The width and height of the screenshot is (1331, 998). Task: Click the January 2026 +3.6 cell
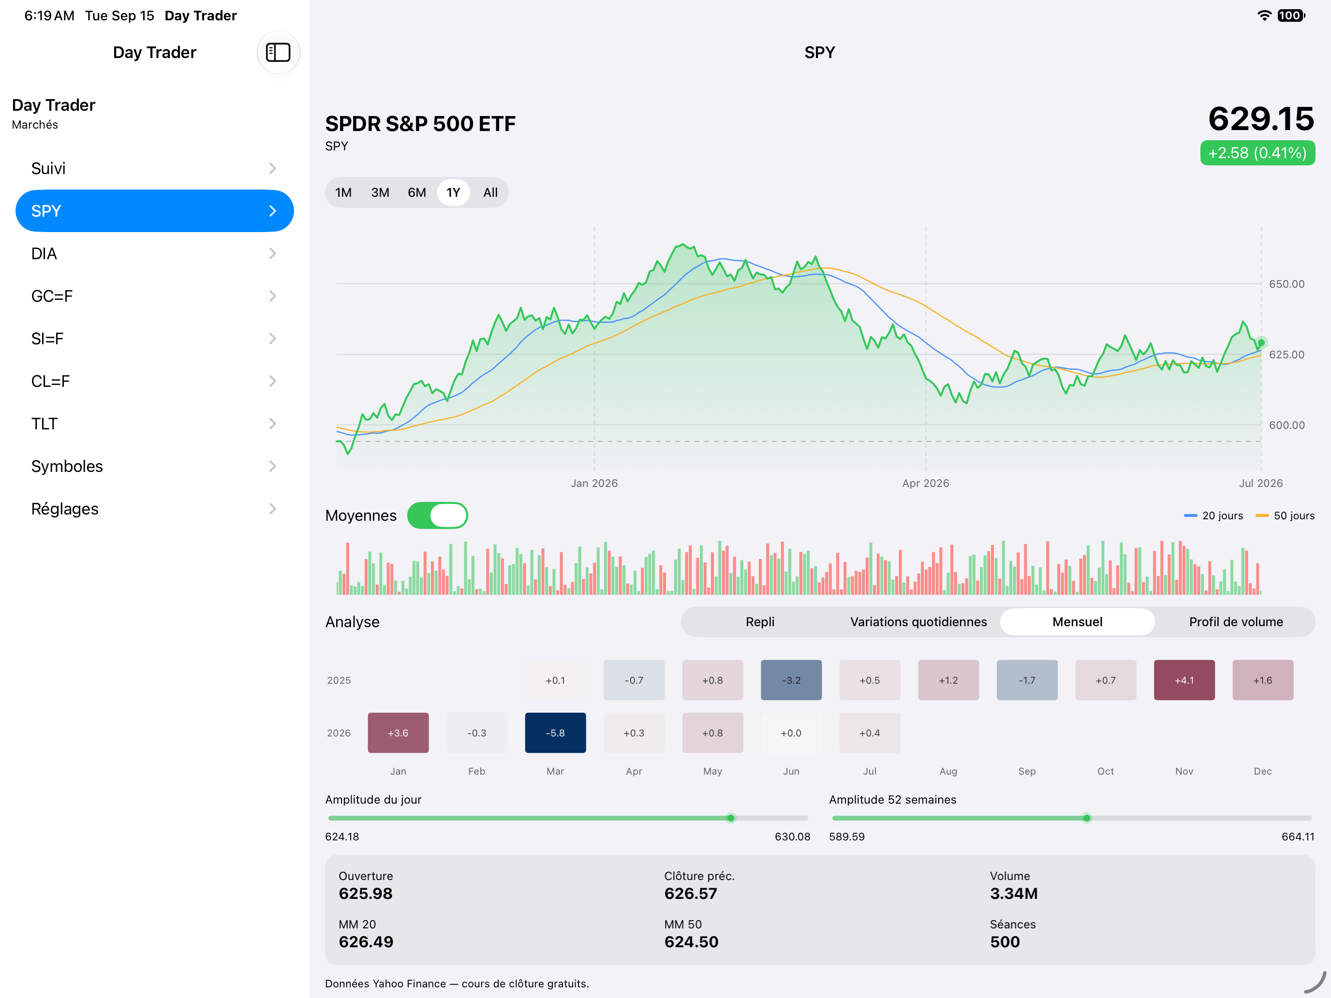(x=399, y=733)
